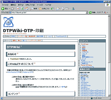Click バックアップ link in the このページ bar

click(x=32, y=41)
